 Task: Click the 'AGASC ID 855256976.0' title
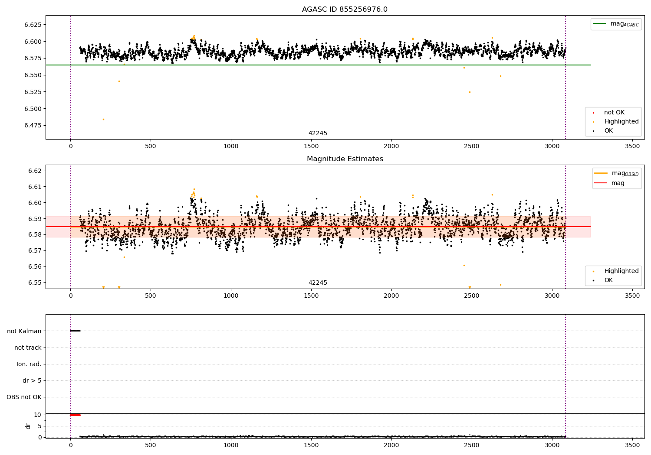345,10
